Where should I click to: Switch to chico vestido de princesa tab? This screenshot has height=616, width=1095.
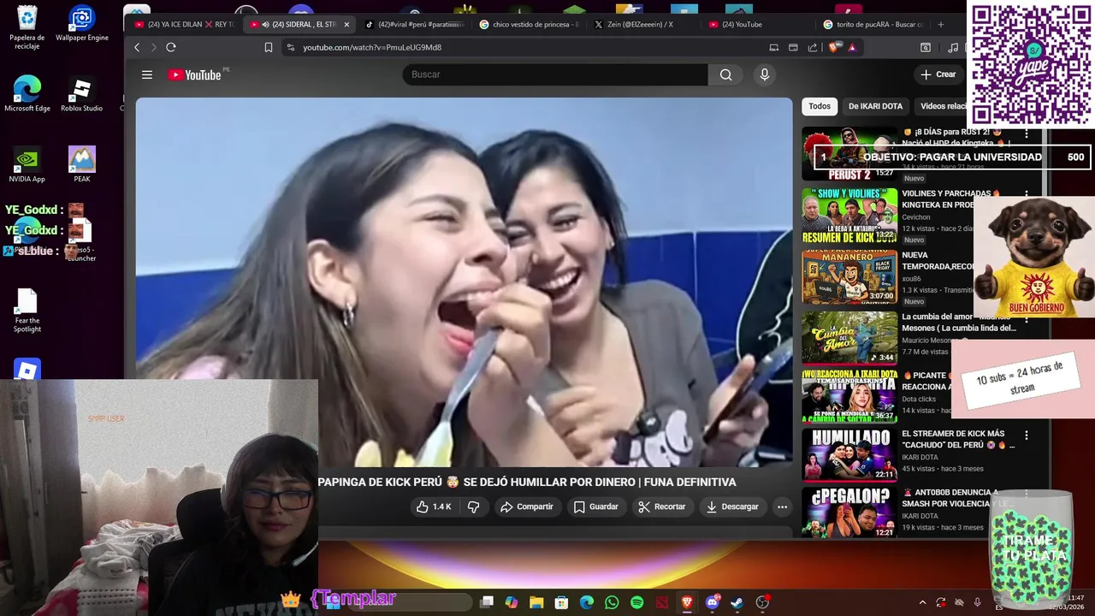(530, 25)
